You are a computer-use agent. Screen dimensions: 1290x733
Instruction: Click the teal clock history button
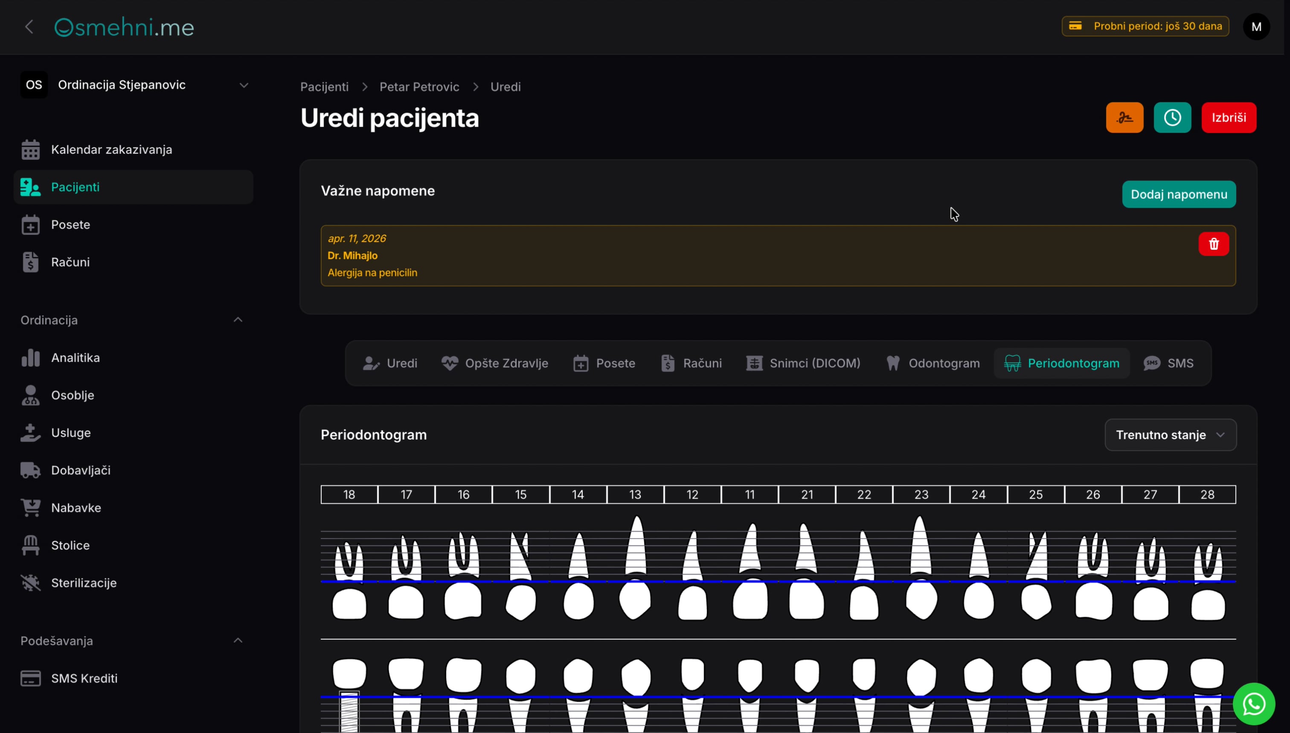click(1172, 117)
